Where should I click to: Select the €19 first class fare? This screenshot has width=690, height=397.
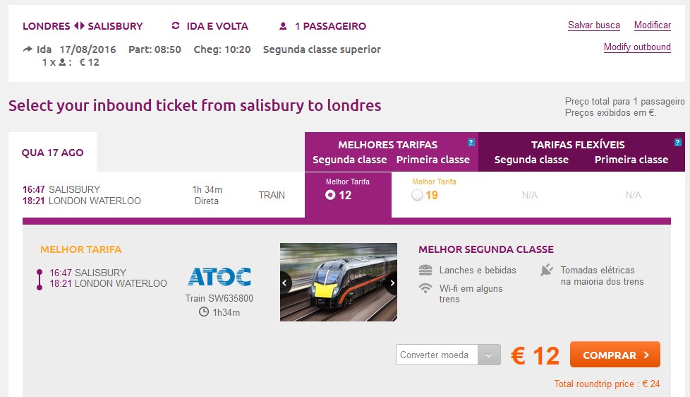pyautogui.click(x=418, y=195)
